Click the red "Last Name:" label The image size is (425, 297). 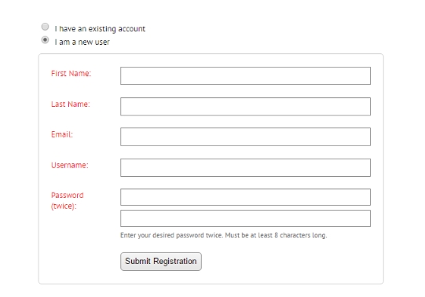pyautogui.click(x=71, y=104)
